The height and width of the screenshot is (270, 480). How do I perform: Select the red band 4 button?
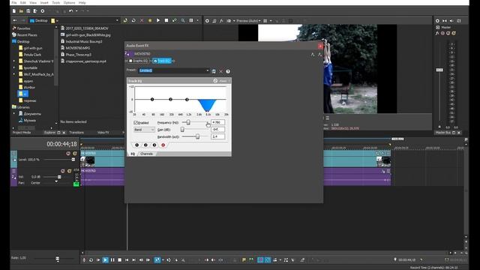[163, 145]
